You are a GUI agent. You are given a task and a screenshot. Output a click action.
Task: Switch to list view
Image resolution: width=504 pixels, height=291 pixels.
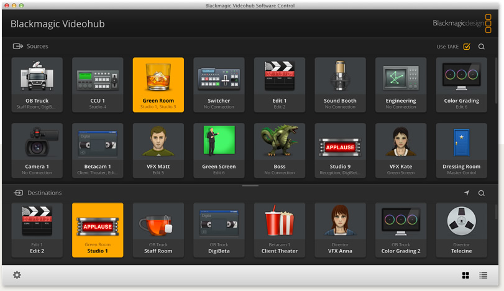[483, 275]
